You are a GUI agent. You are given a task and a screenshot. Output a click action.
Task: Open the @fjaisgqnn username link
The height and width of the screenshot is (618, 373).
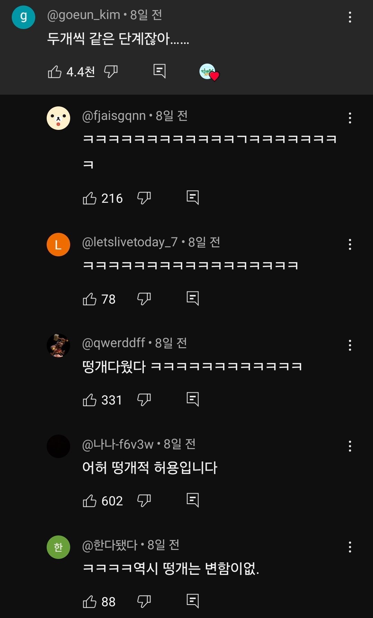114,116
